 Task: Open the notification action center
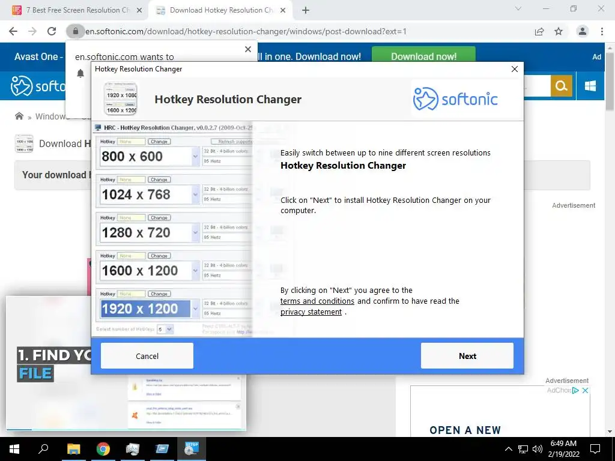(x=595, y=449)
